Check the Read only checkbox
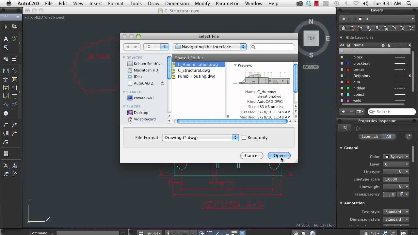 click(x=244, y=137)
